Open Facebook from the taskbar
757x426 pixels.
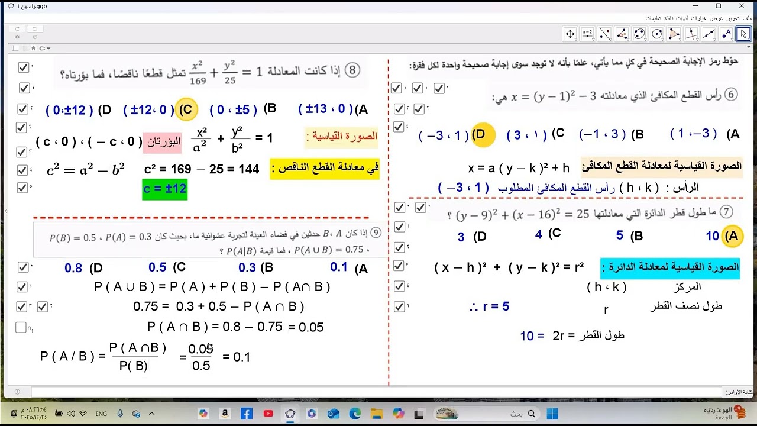coord(247,414)
